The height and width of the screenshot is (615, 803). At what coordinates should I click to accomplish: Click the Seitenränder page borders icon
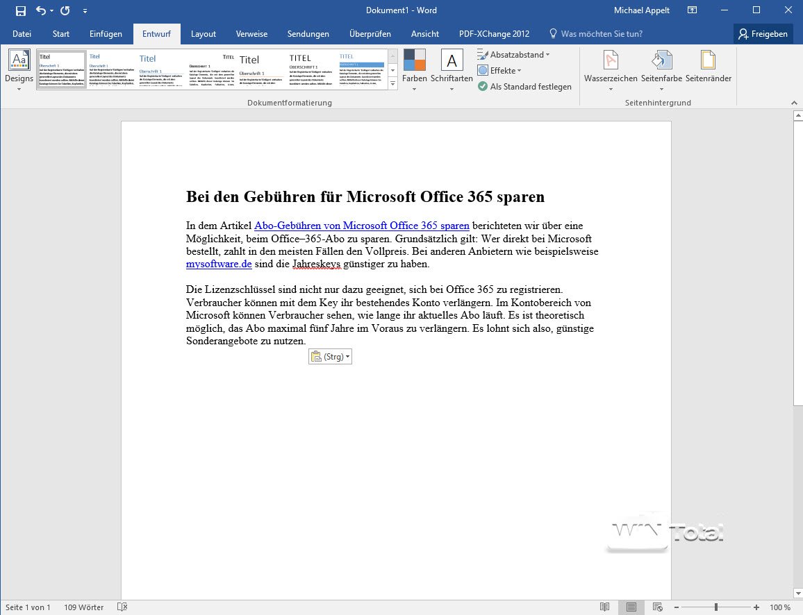(709, 67)
